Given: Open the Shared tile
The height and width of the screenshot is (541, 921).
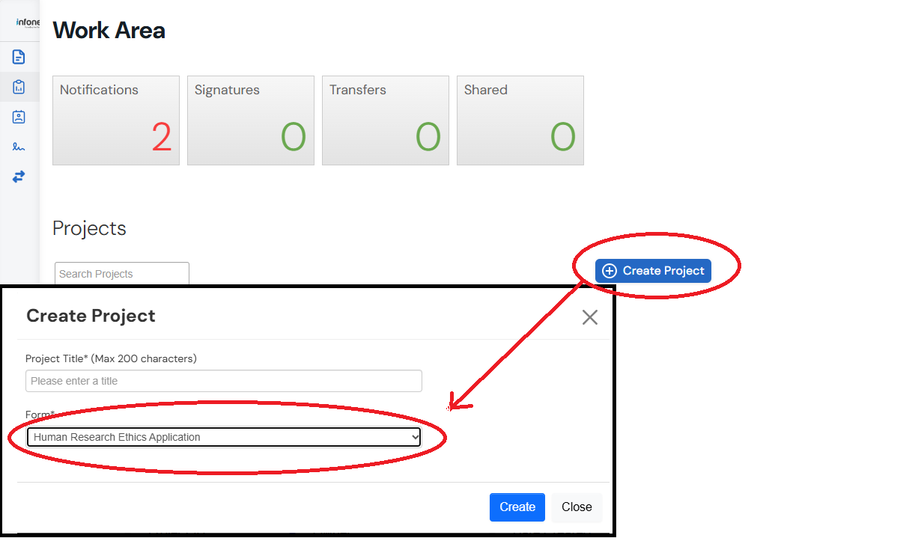Looking at the screenshot, I should [x=520, y=120].
